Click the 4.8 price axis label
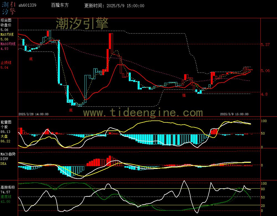 click(x=264, y=94)
